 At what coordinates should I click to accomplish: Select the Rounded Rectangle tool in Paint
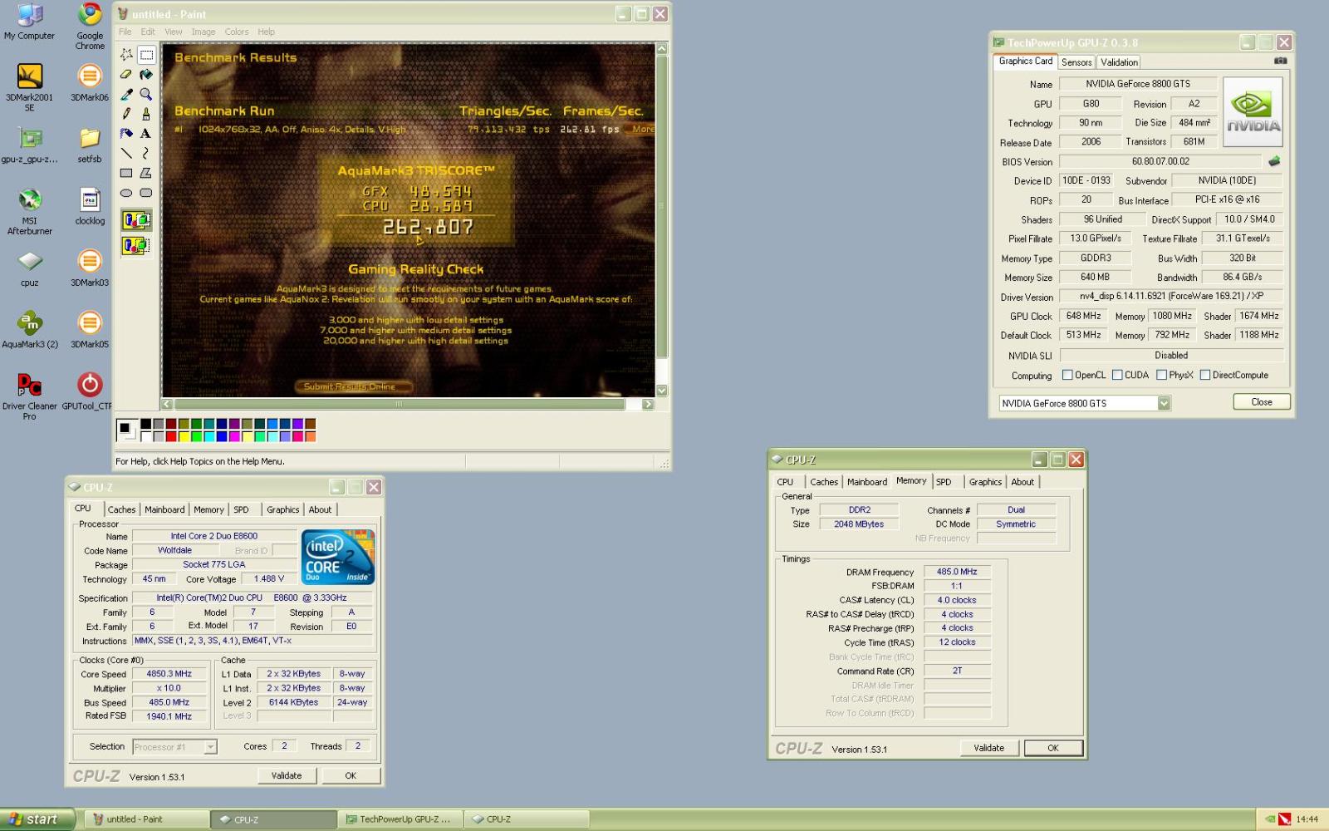146,193
